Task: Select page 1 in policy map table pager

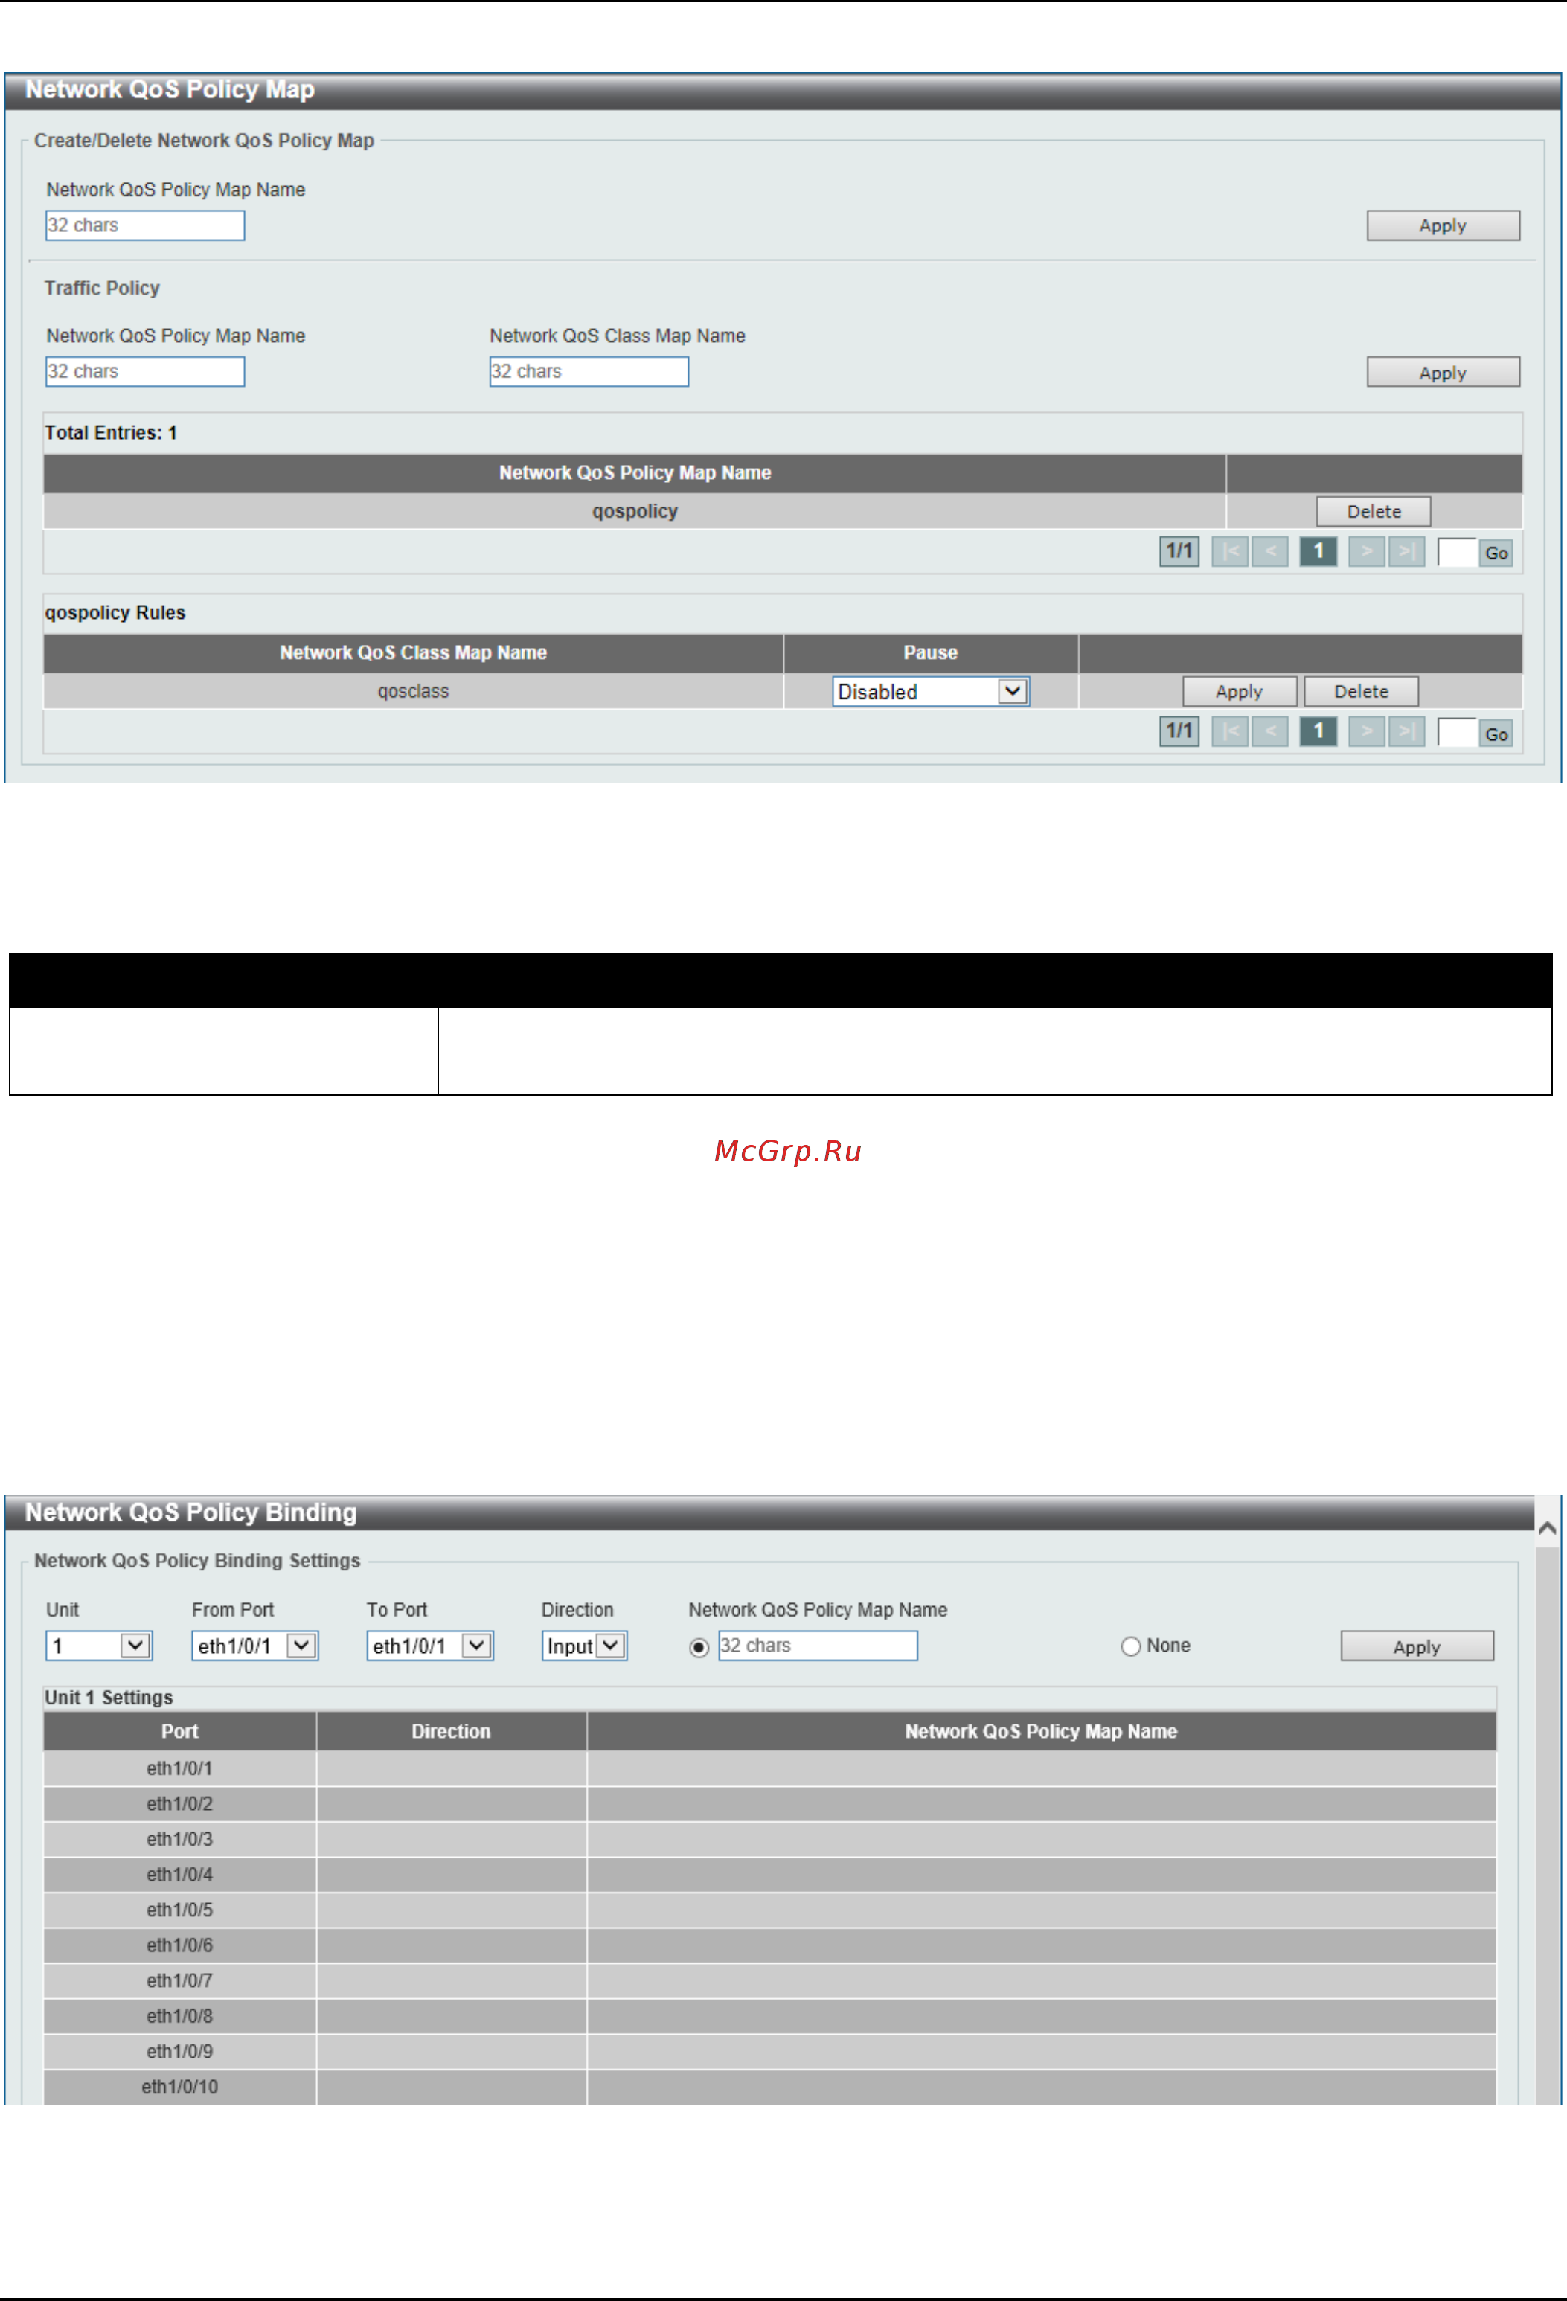Action: click(1318, 551)
